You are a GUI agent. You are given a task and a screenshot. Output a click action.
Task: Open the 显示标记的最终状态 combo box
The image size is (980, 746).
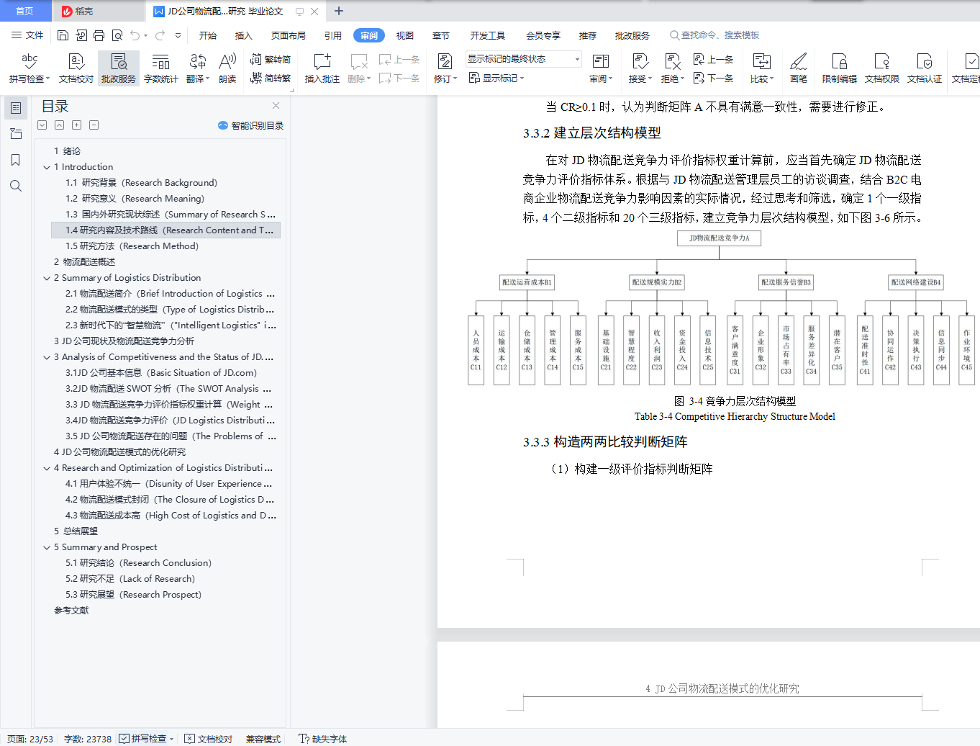click(x=523, y=59)
